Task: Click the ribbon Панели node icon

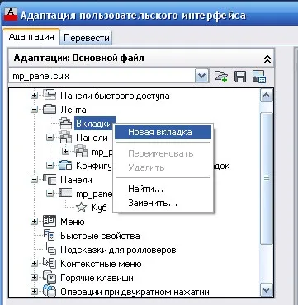Action: point(65,138)
